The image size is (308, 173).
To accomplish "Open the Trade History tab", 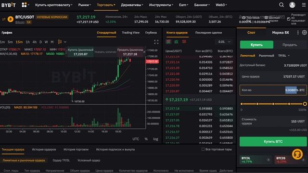I will coord(76,149).
